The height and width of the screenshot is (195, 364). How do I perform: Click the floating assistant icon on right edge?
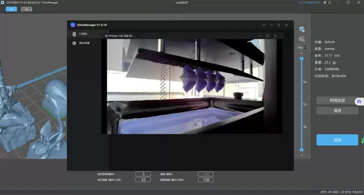[x=359, y=102]
